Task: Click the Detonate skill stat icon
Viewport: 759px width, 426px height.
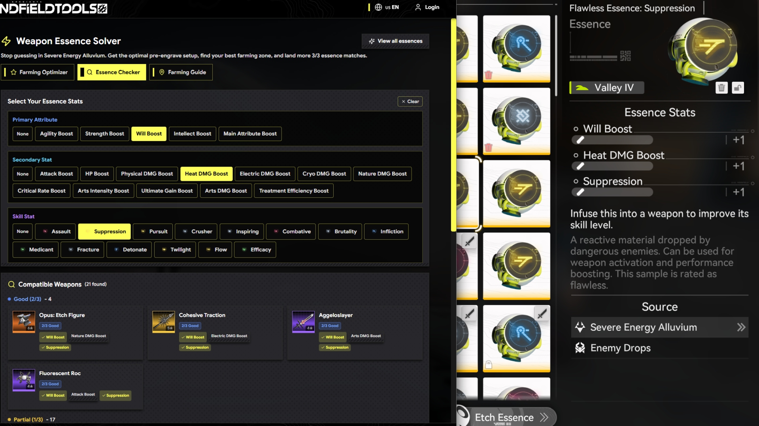Action: pos(117,250)
